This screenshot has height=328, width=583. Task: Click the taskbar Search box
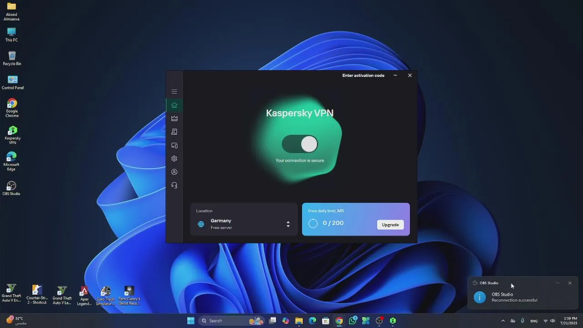(232, 321)
